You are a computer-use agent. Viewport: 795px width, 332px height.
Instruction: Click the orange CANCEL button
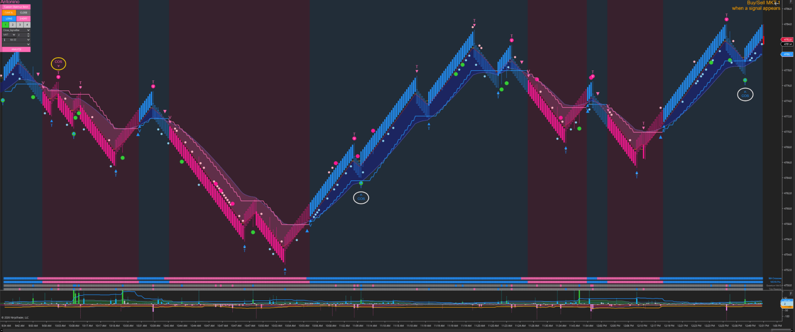pyautogui.click(x=9, y=13)
